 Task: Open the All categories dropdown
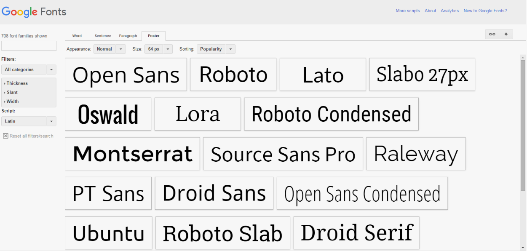[x=29, y=69]
